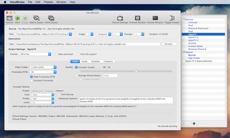The image size is (230, 138).
Task: Toggle Presets drawer icon
Action: coord(172,18)
